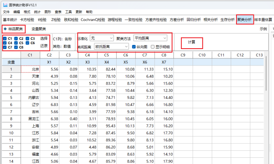274x164 pixels.
Task: Click the app logo icon in title bar
Action: [x=5, y=5]
